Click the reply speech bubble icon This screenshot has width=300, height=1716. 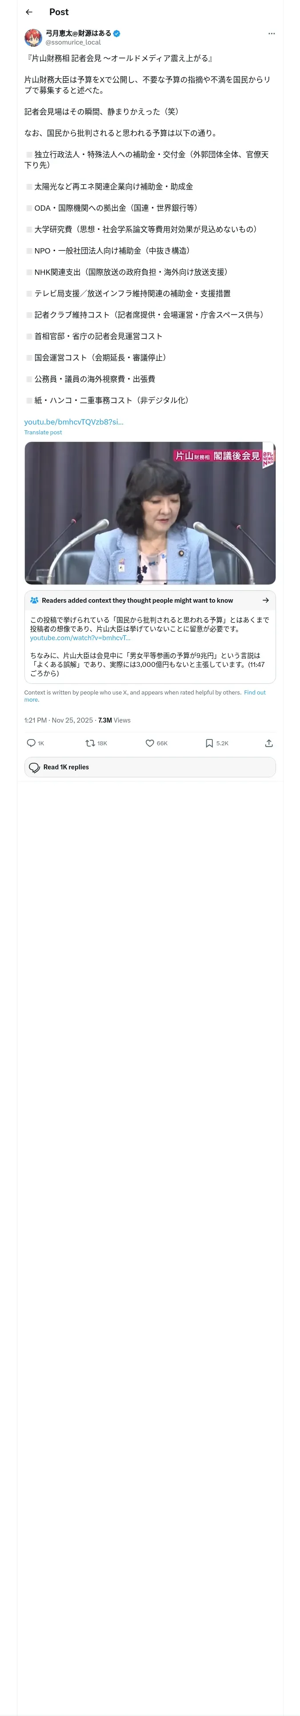click(x=31, y=743)
